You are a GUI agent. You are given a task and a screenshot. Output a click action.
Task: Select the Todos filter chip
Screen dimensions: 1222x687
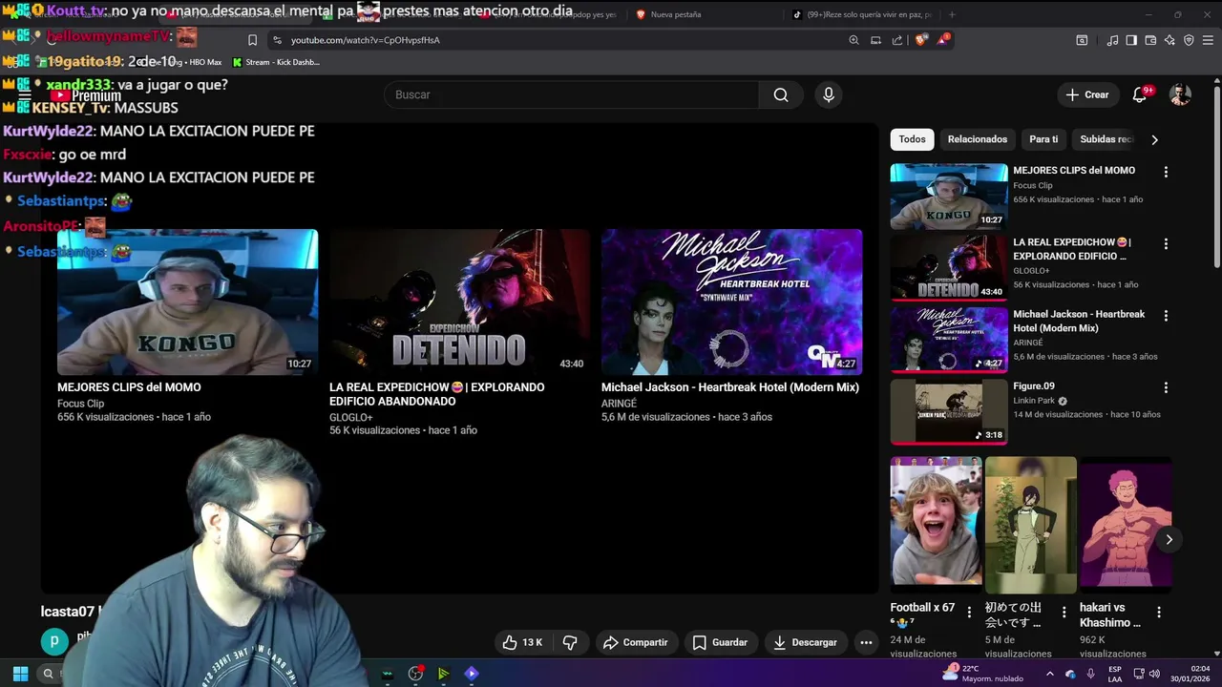pos(912,139)
